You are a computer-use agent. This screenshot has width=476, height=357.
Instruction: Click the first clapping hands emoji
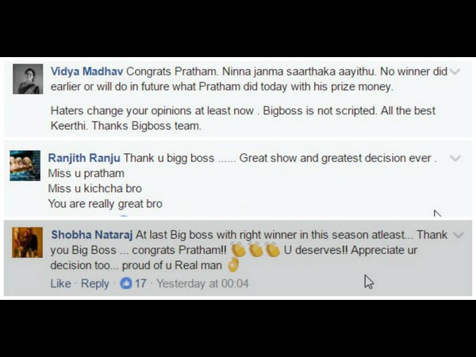pos(239,250)
